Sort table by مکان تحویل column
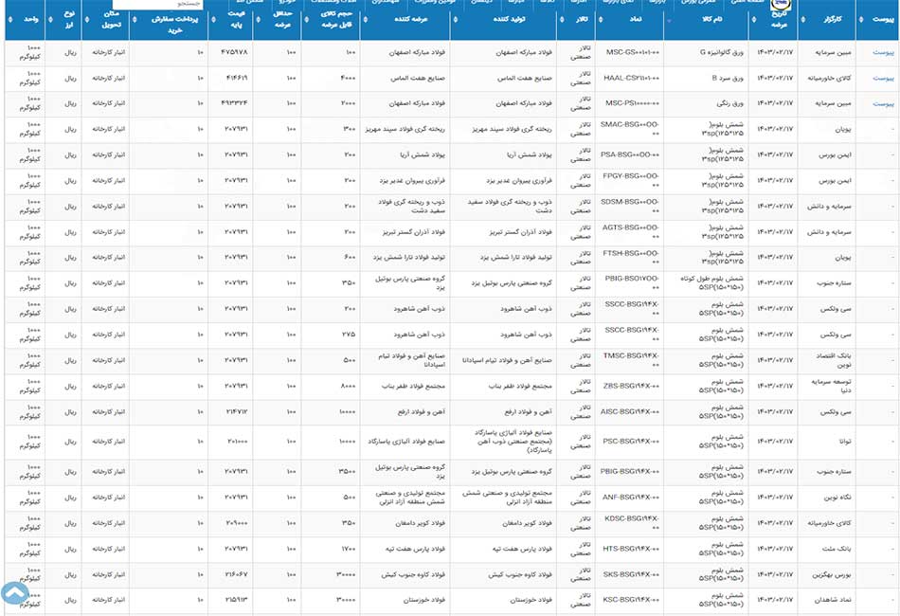 105,20
